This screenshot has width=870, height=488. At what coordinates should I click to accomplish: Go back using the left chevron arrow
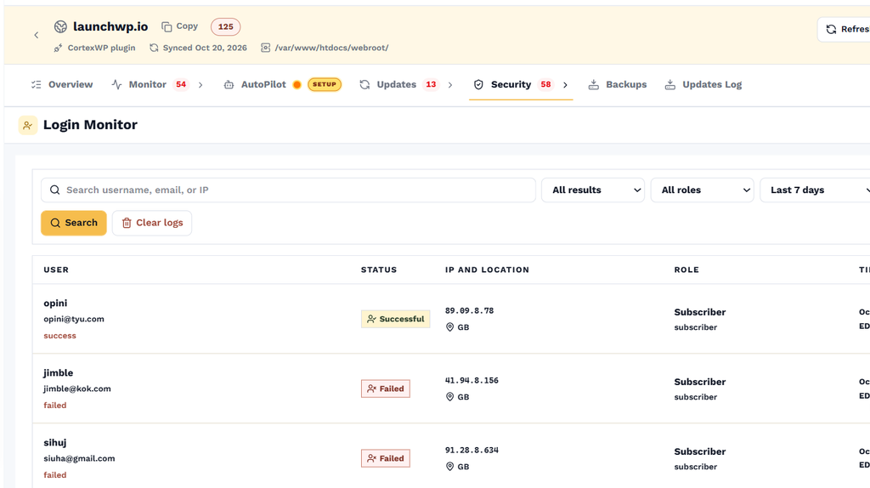36,35
